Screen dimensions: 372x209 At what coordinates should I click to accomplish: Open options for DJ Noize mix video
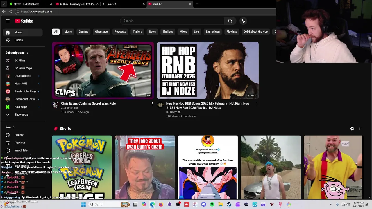257,104
